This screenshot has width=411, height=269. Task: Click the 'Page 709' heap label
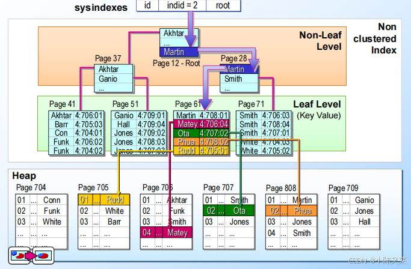pos(344,188)
